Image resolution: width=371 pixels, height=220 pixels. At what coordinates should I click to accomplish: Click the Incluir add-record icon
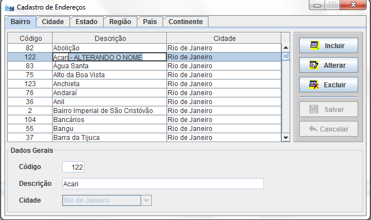click(x=315, y=45)
